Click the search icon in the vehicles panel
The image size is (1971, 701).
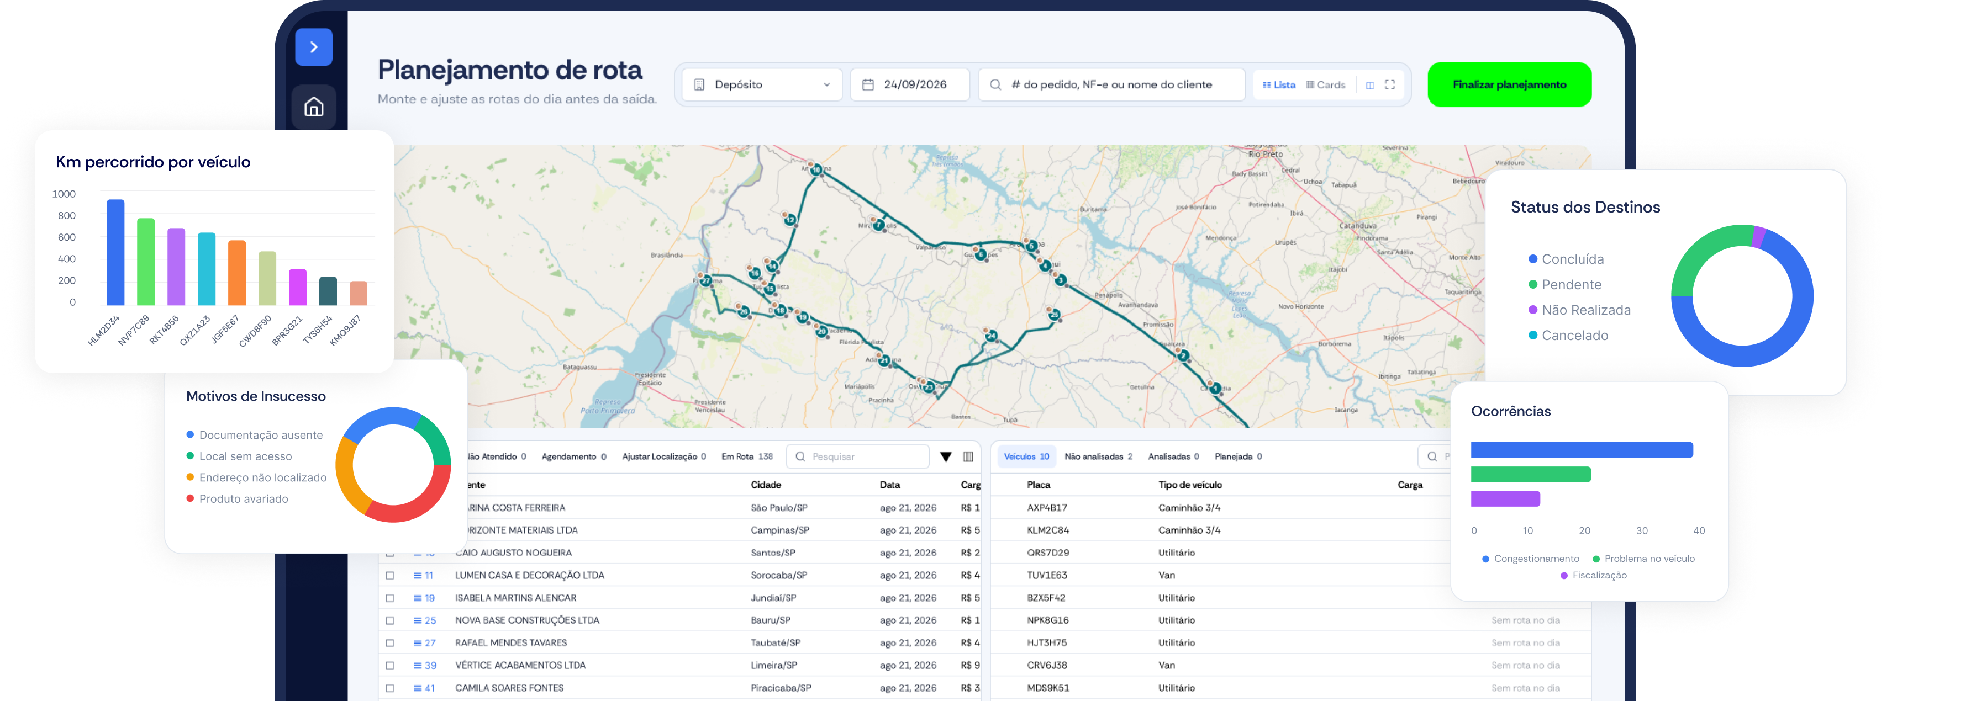(x=1432, y=456)
